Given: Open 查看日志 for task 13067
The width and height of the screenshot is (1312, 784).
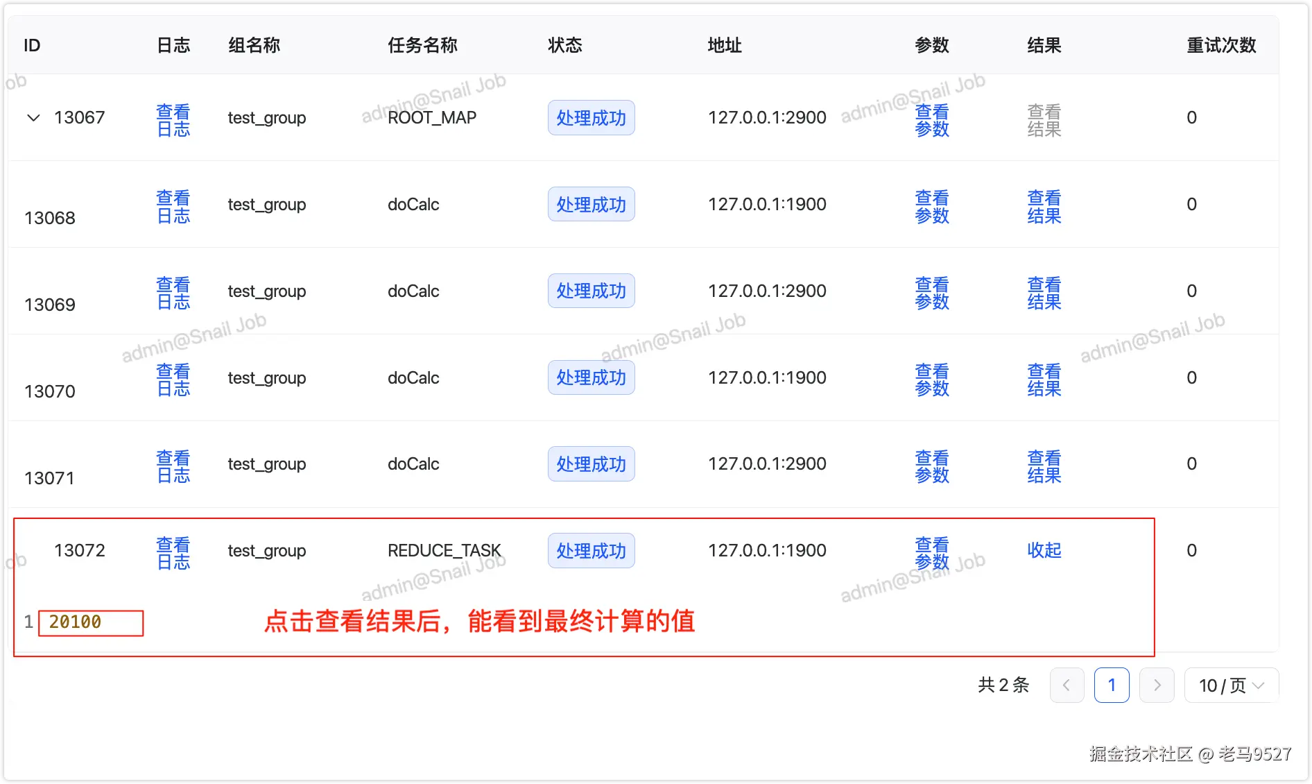Looking at the screenshot, I should pos(173,120).
